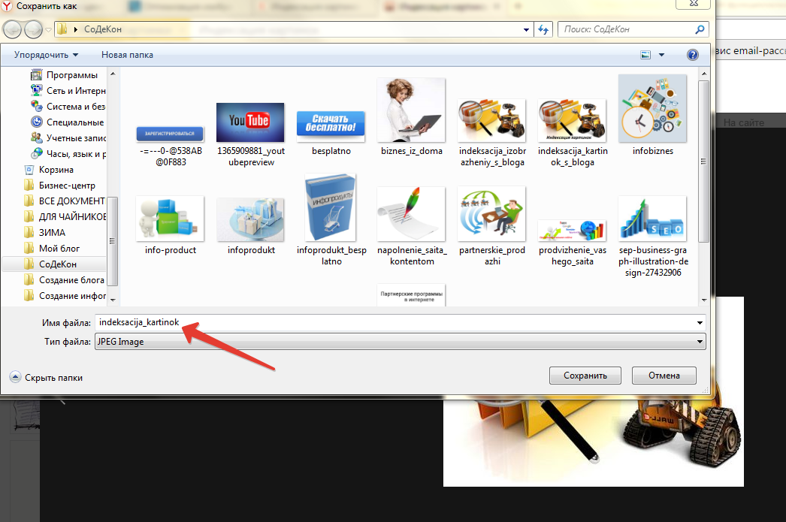Click the Forward navigation arrow button

click(x=34, y=29)
